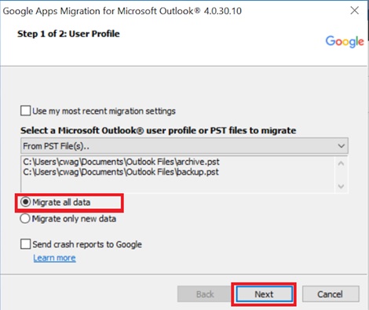This screenshot has width=369, height=310.
Task: Click the PST list scroll up arrow
Action: pyautogui.click(x=341, y=163)
